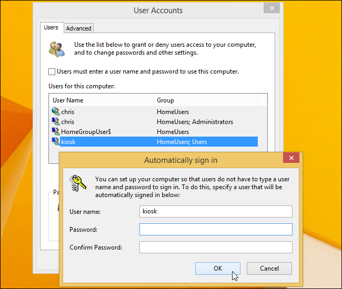
Task: Confirm with the OK button
Action: coord(218,269)
